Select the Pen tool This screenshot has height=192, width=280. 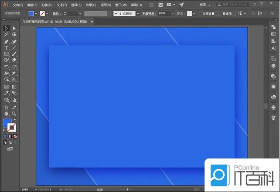[x=7, y=42]
